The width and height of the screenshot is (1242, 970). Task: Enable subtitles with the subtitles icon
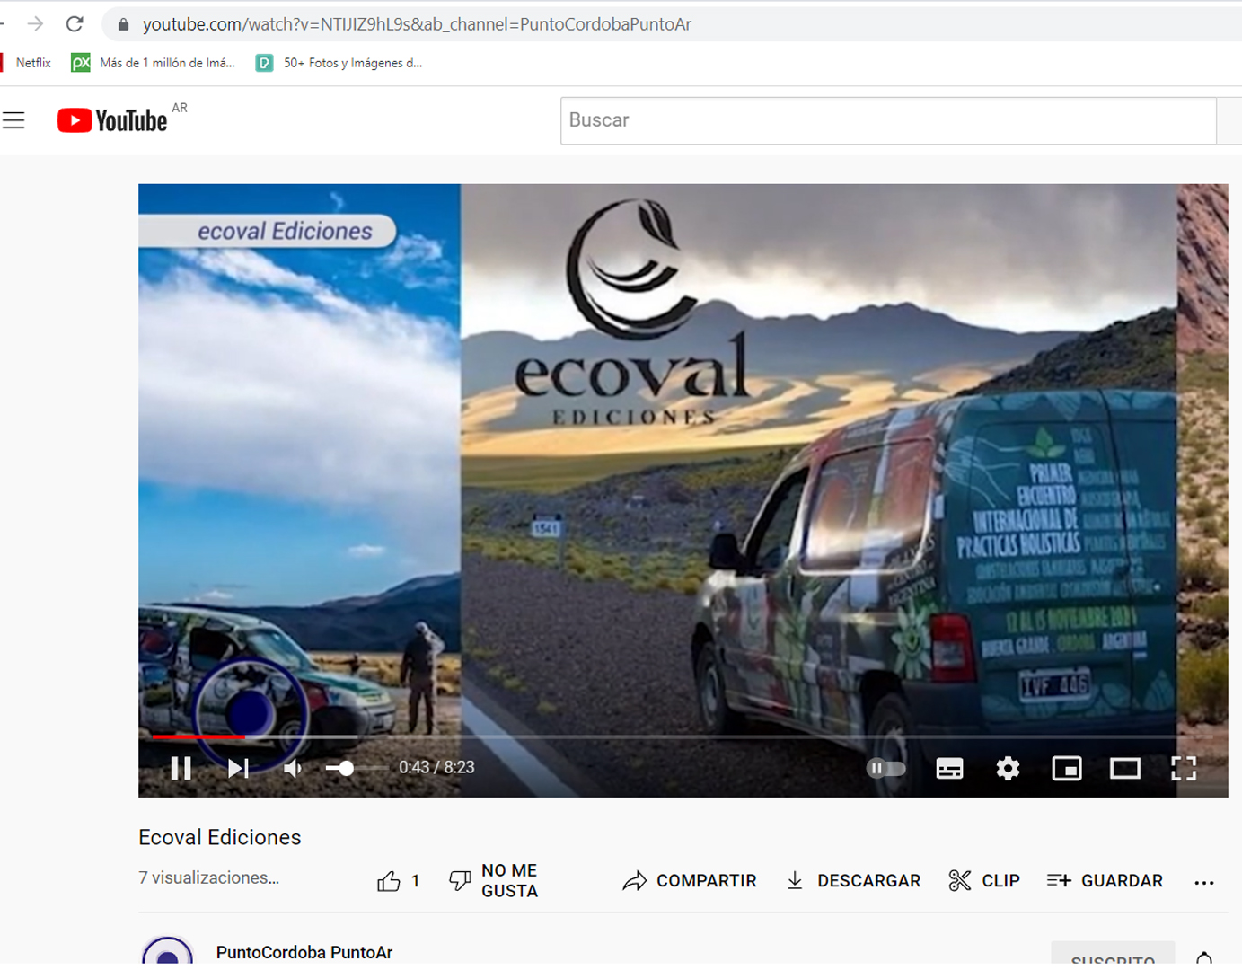coord(949,768)
